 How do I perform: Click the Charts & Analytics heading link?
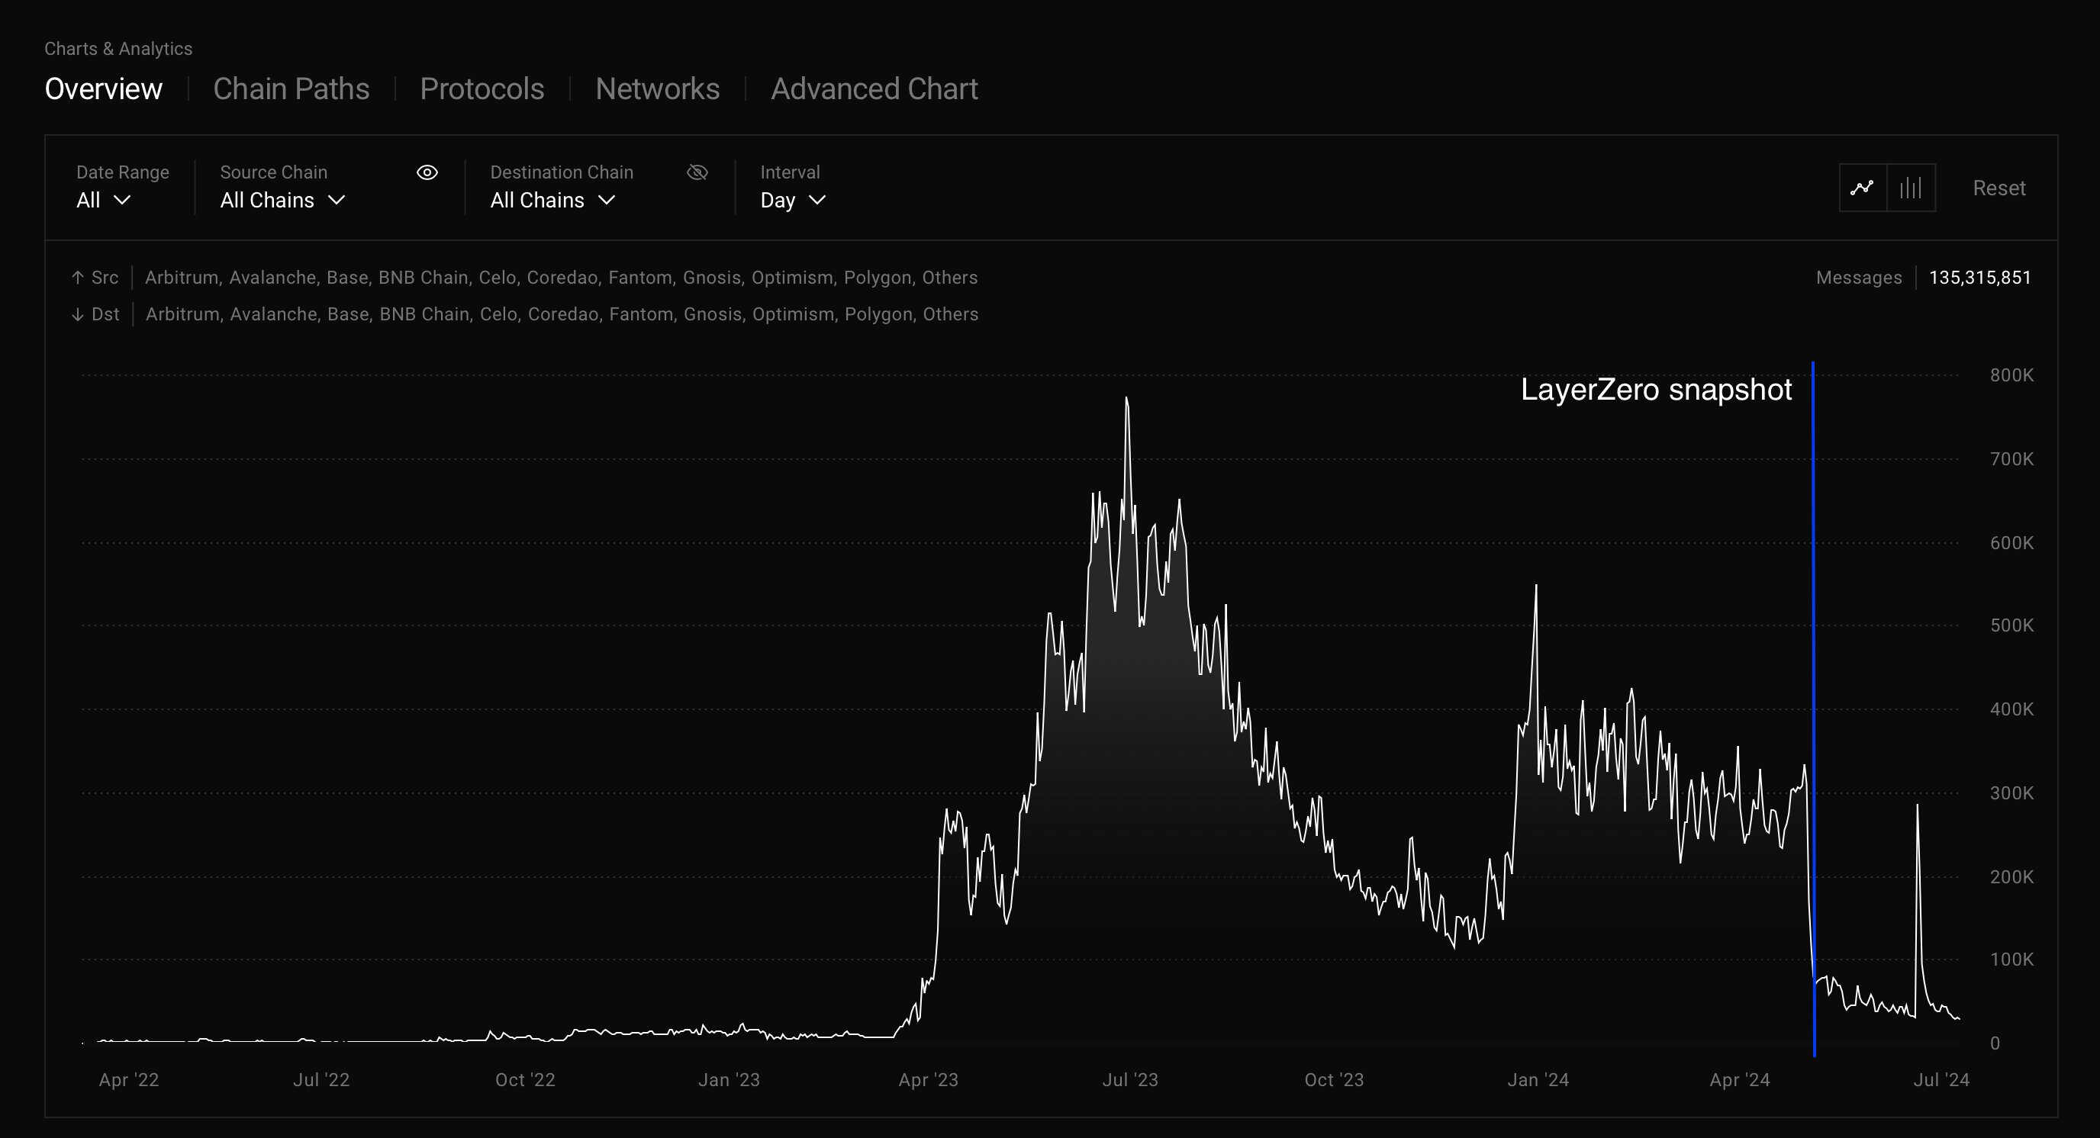click(118, 49)
